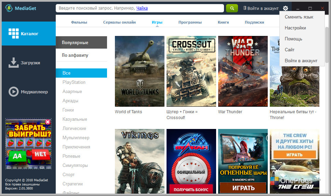Select the Все category filter
Screen dimensions: 331x196
(x=81, y=73)
